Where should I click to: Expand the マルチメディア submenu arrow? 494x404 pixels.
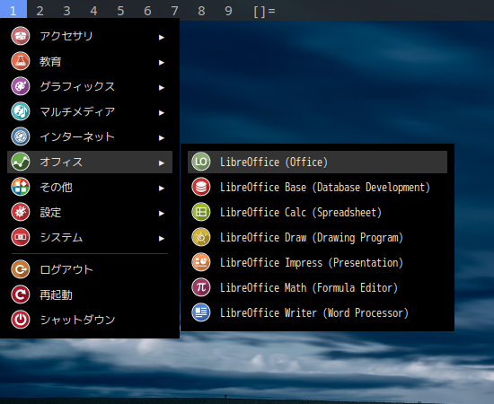(162, 113)
